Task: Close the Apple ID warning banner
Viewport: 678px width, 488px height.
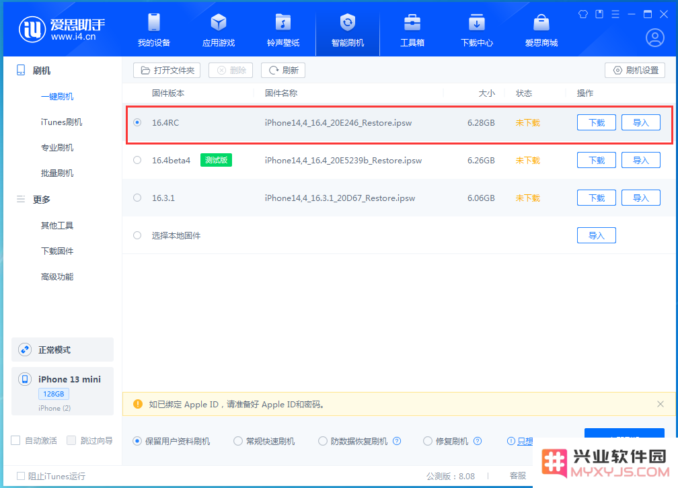Action: point(661,404)
